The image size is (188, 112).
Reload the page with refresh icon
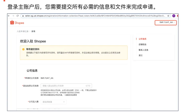click(x=18, y=16)
